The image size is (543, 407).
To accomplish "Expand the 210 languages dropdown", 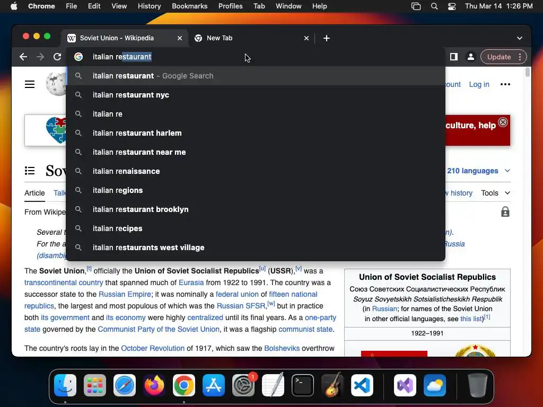I will point(478,171).
